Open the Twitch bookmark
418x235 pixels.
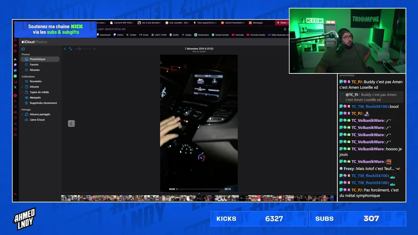118,35
